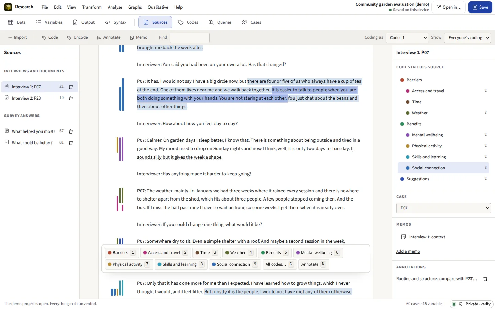Show the Cases tab
The width and height of the screenshot is (495, 309).
[251, 22]
